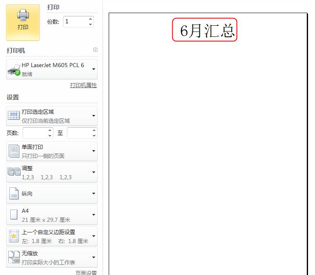Focus the copies count field

[x=76, y=22]
